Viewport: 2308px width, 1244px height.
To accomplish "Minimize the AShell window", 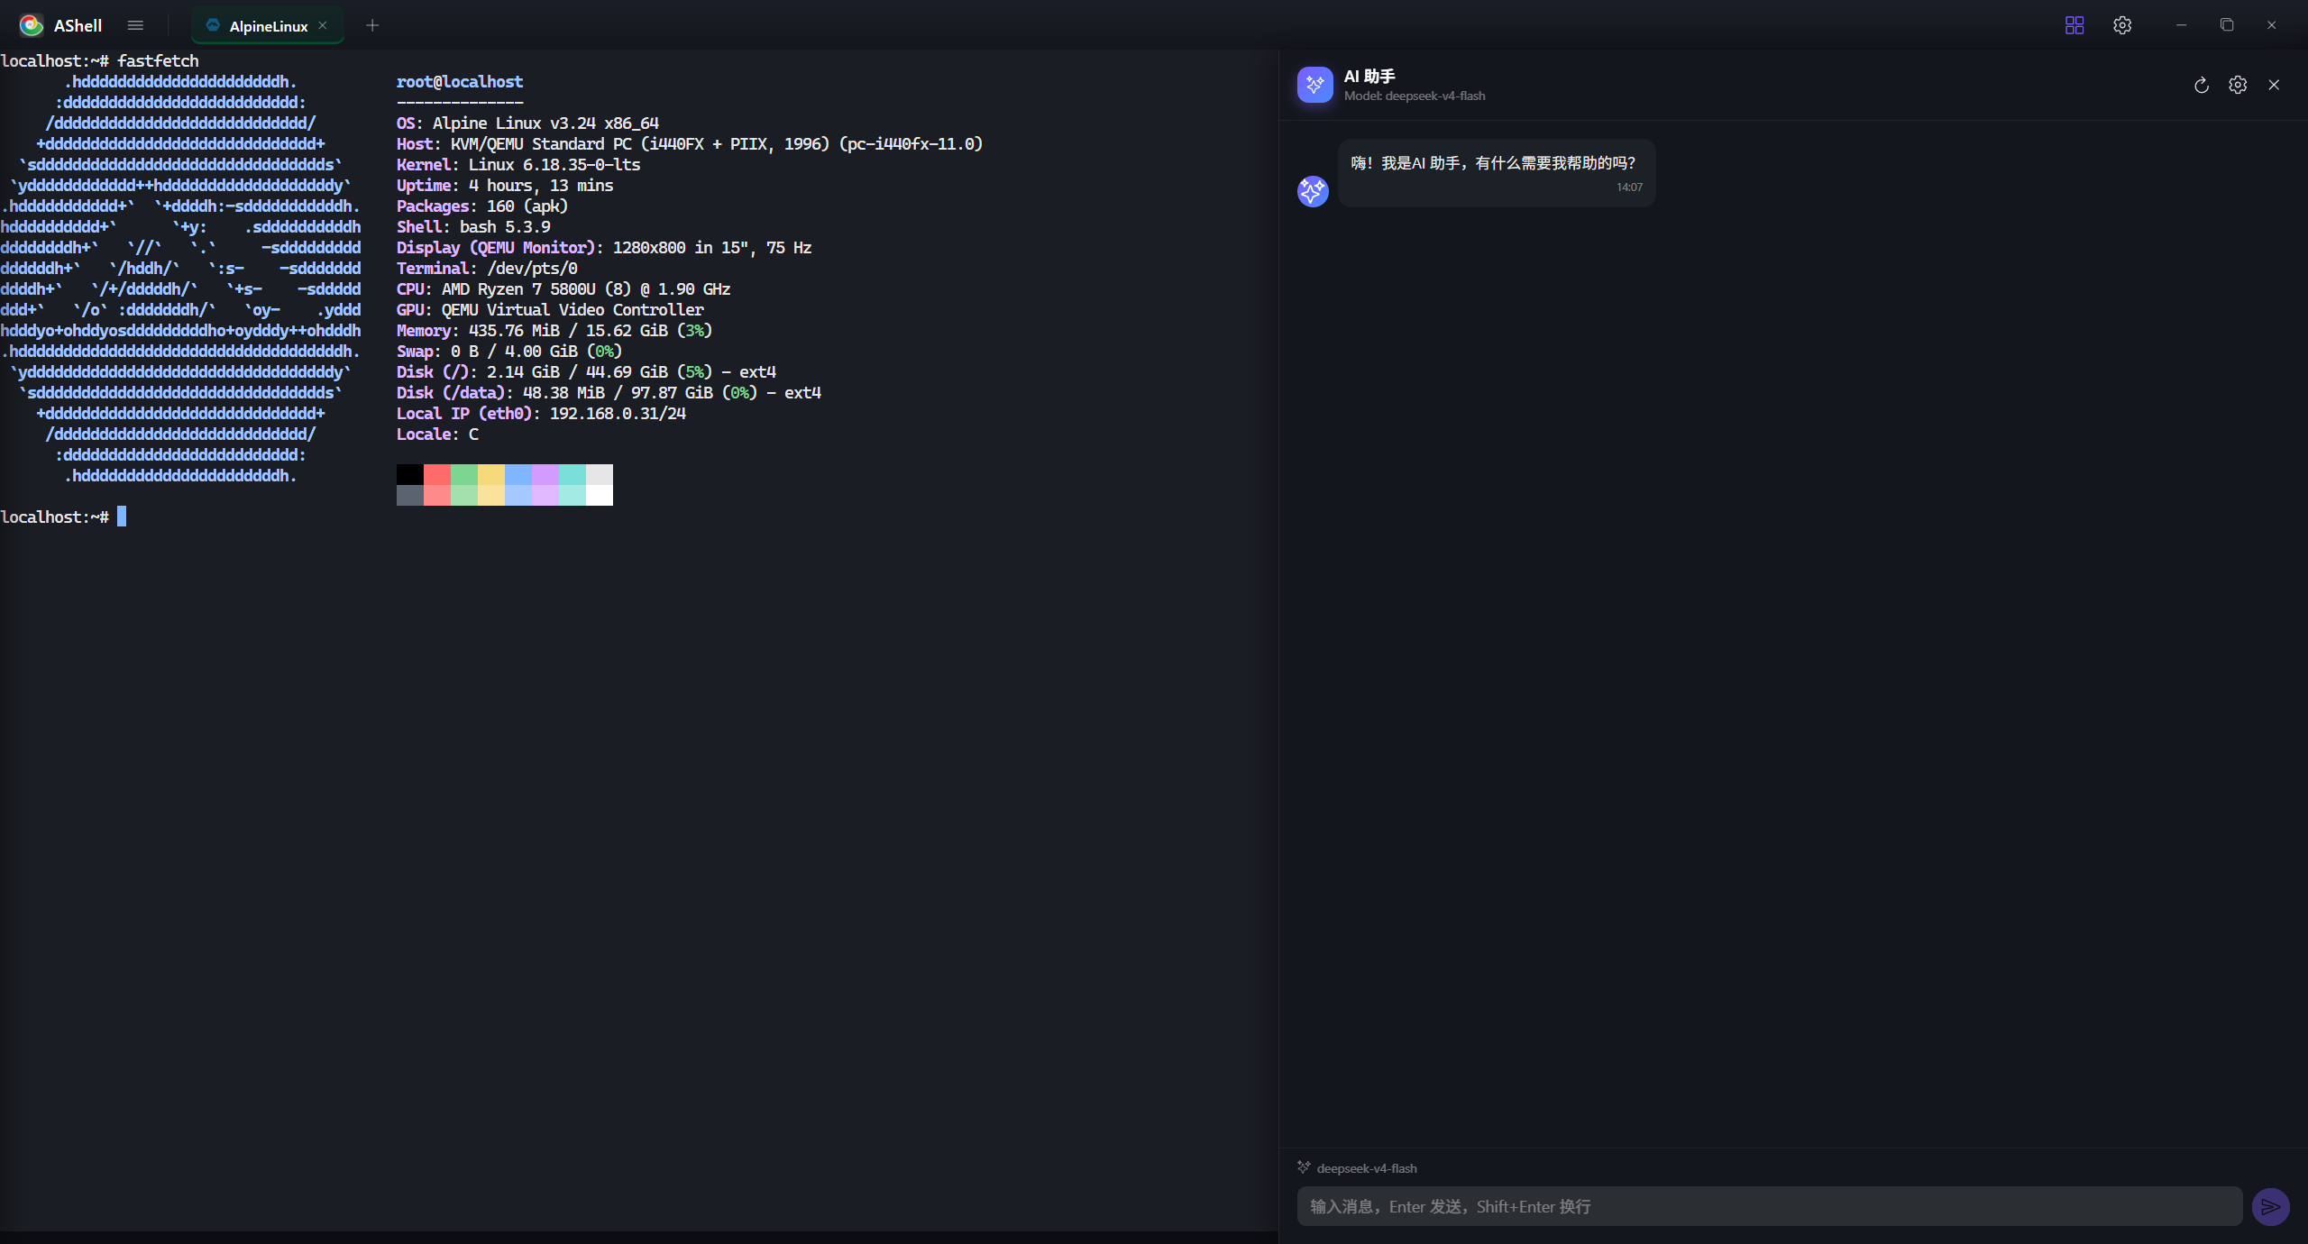I will (x=2181, y=25).
